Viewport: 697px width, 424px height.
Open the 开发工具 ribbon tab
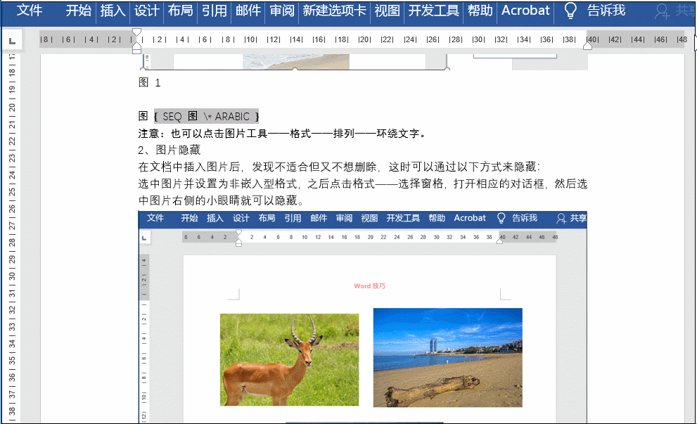pyautogui.click(x=433, y=11)
